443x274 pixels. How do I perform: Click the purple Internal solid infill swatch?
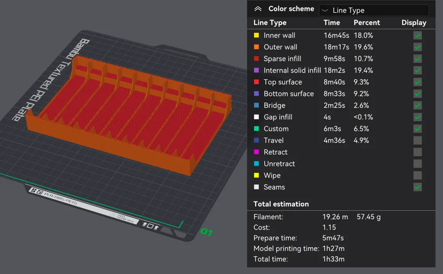256,70
